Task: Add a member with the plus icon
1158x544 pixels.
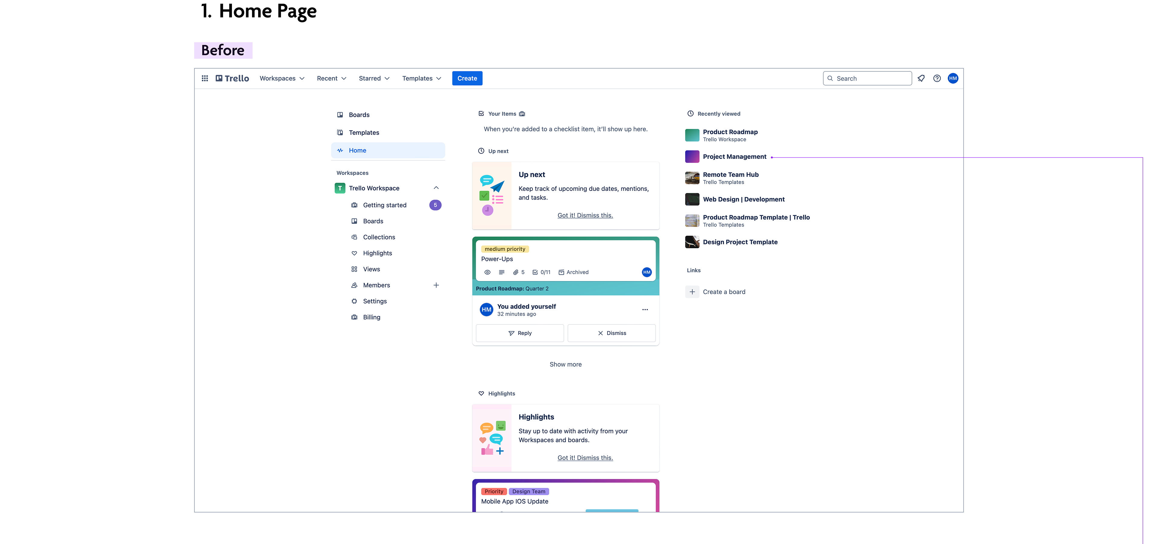Action: pyautogui.click(x=436, y=285)
